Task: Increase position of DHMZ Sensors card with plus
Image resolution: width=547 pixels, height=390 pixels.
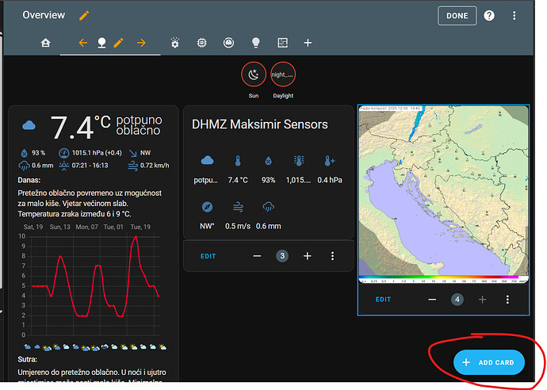Action: point(308,256)
